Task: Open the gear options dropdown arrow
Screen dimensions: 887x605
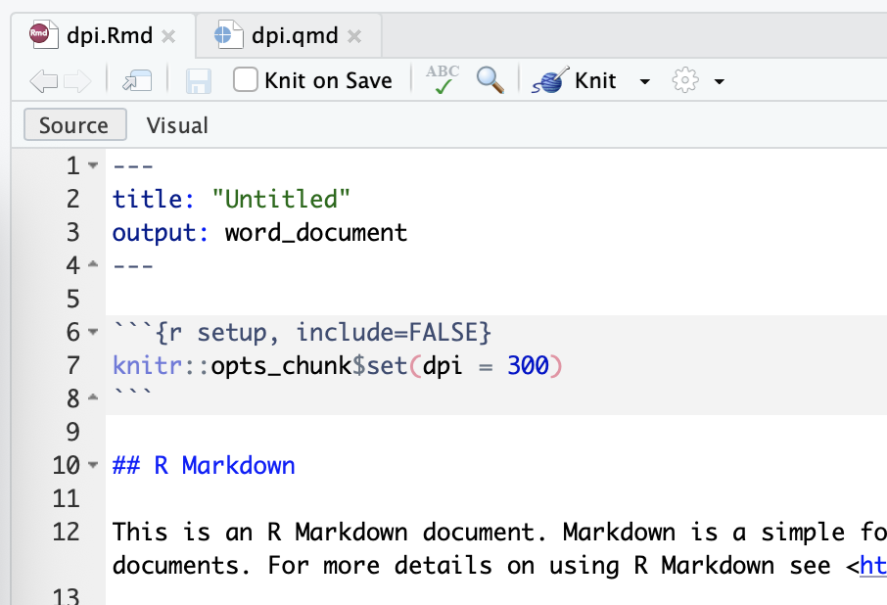Action: coord(719,81)
